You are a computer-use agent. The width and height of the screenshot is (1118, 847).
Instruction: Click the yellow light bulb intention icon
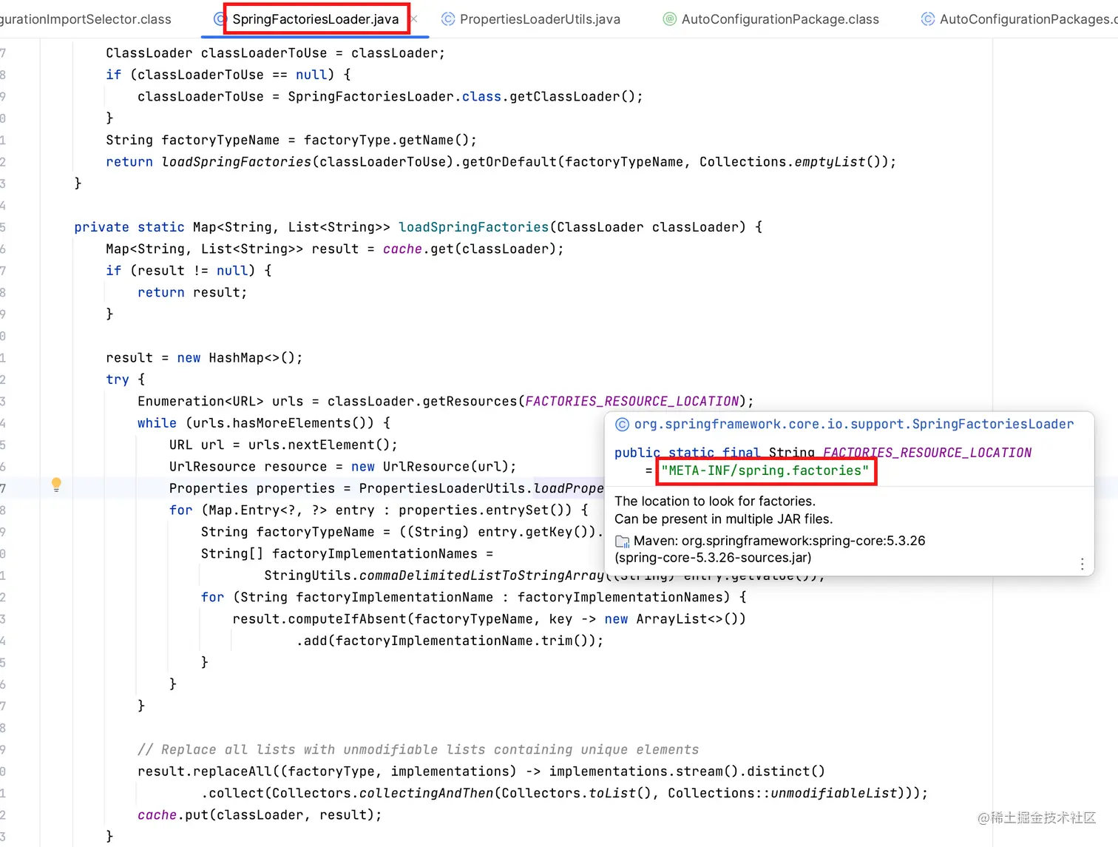(56, 485)
